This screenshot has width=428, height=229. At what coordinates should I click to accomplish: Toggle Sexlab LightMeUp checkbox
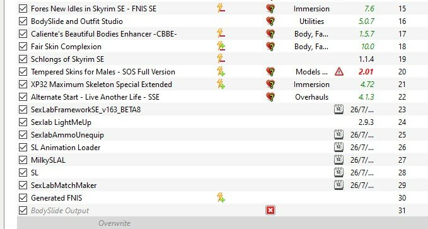(23, 122)
